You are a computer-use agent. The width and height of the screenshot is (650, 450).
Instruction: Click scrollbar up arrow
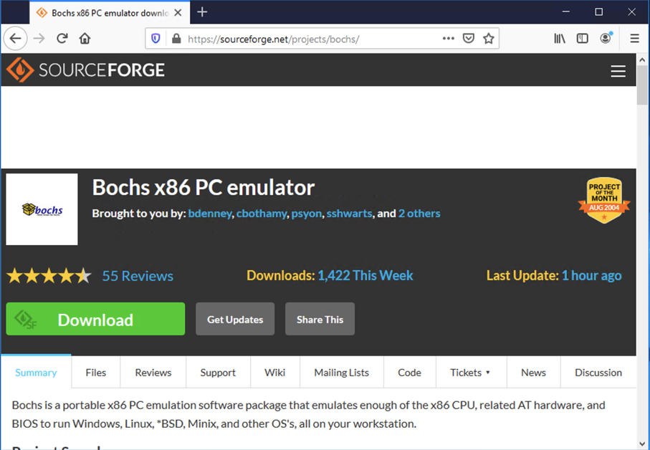[642, 59]
